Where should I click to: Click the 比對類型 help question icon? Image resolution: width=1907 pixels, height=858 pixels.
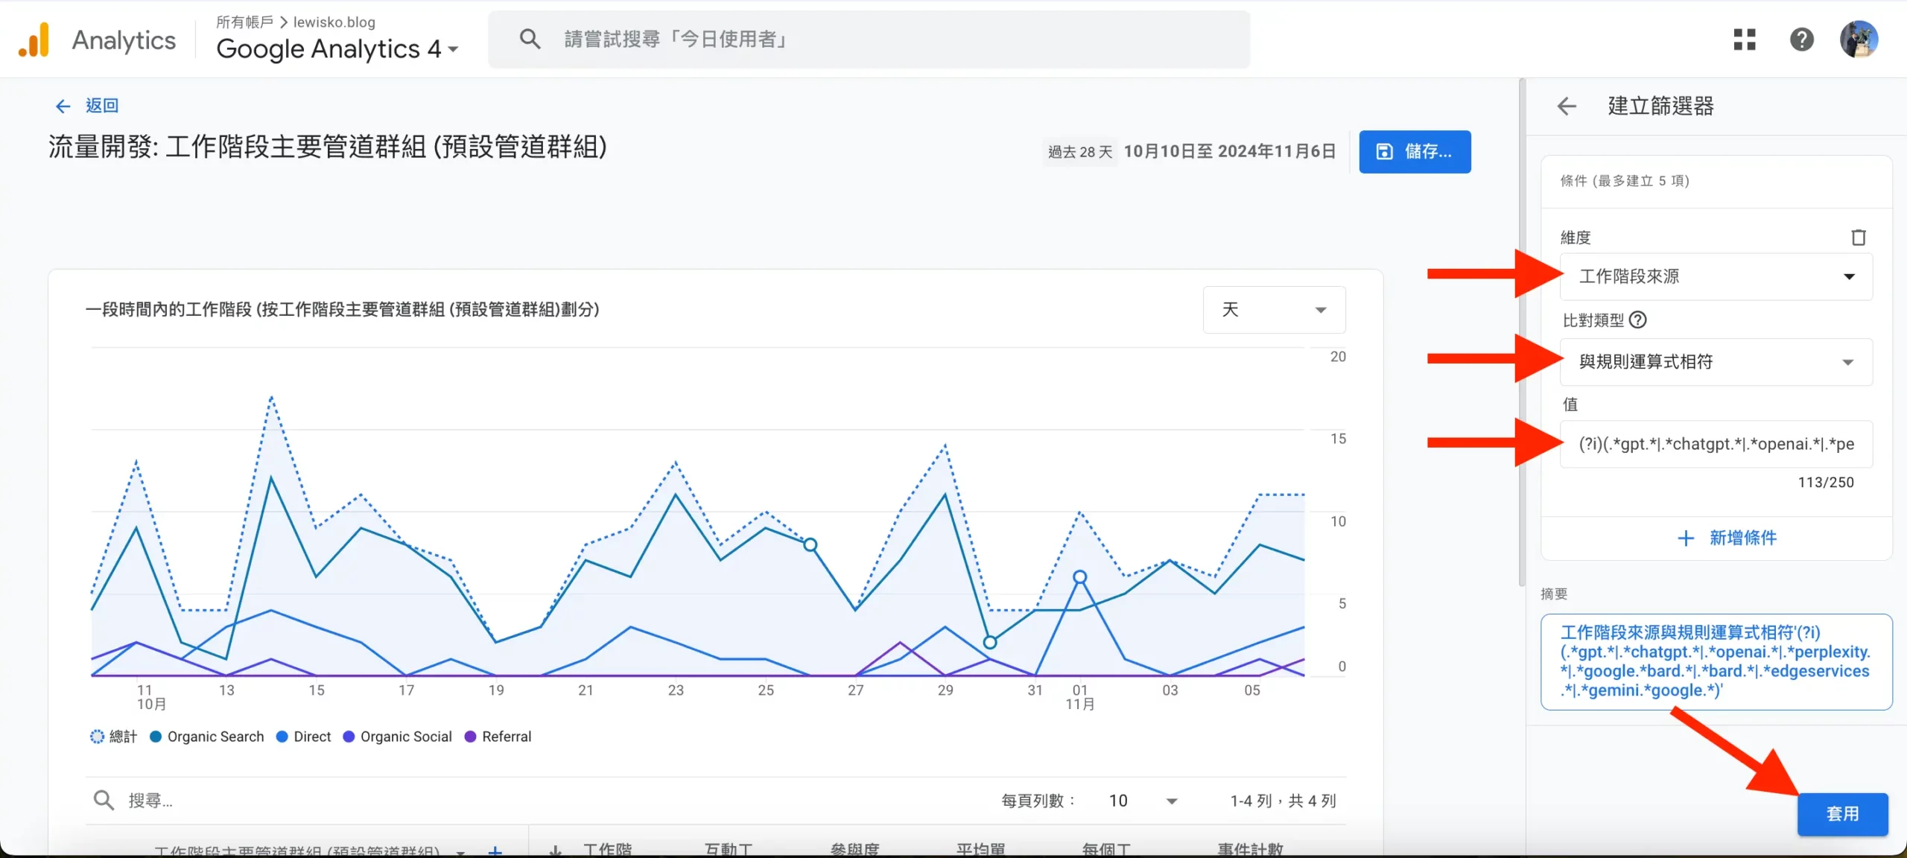(1638, 320)
